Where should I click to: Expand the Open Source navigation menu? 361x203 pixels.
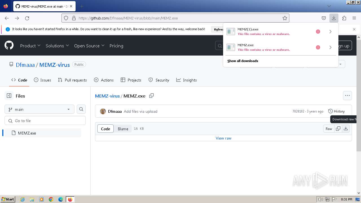coord(89,46)
